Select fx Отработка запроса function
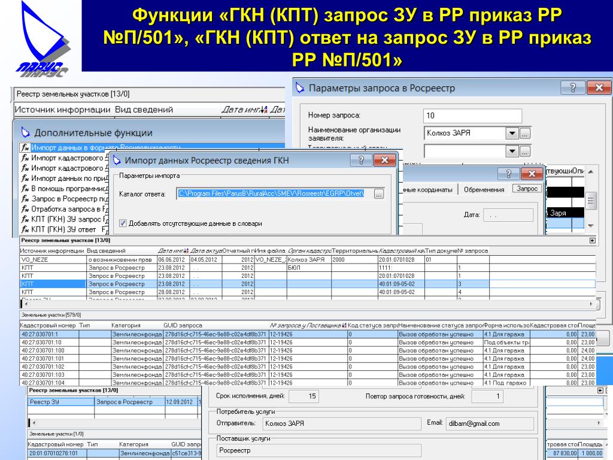 tap(65, 209)
